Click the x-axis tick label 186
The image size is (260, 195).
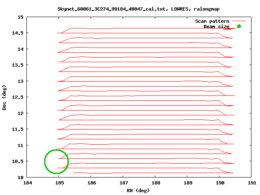point(92,183)
